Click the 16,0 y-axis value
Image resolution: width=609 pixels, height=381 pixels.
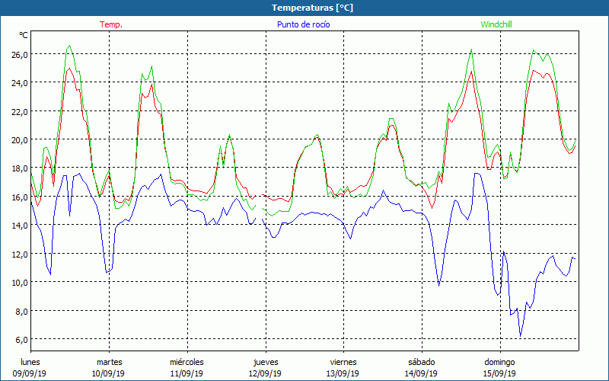tap(20, 197)
